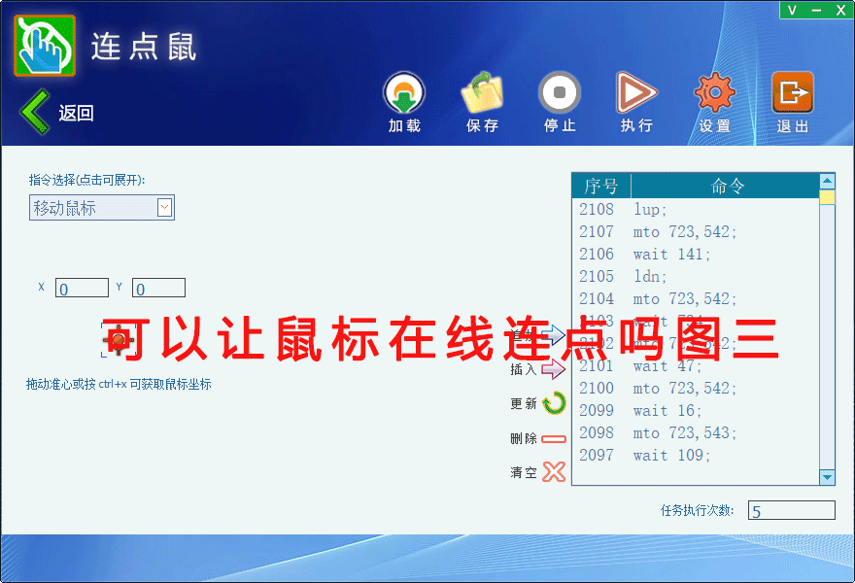Click the 退出 exit icon
Screen dimensions: 855x583
(x=793, y=92)
